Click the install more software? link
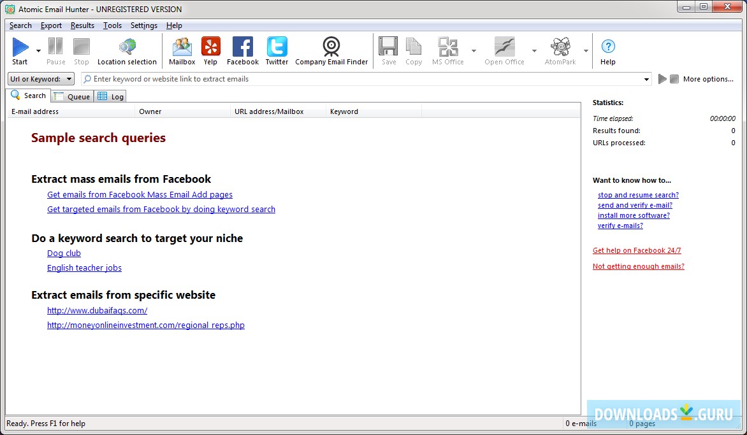 634,216
